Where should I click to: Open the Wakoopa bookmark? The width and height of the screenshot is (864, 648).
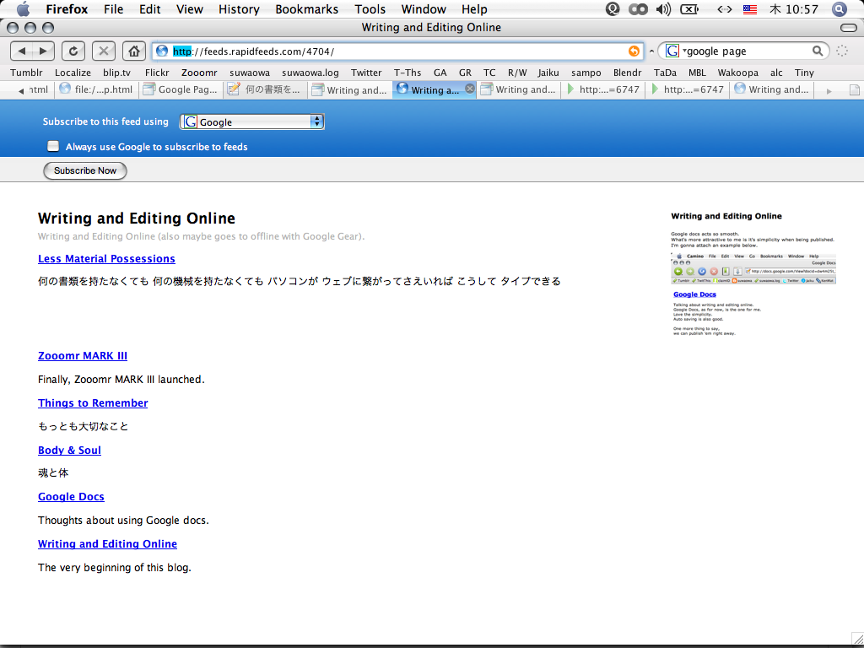[x=737, y=73]
